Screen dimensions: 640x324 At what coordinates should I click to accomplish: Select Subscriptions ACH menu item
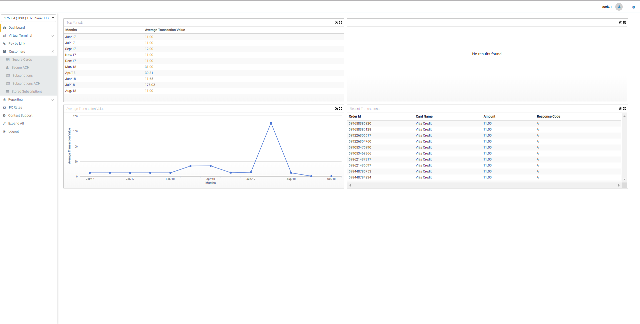(26, 84)
